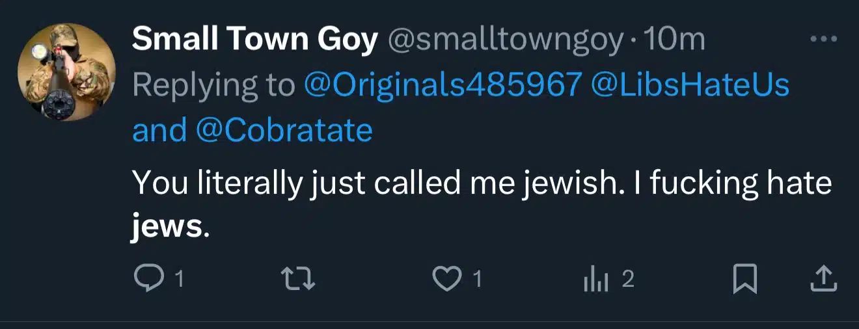Viewport: 859px width, 329px height.
Task: Click the first line of tweet text
Action: point(482,183)
